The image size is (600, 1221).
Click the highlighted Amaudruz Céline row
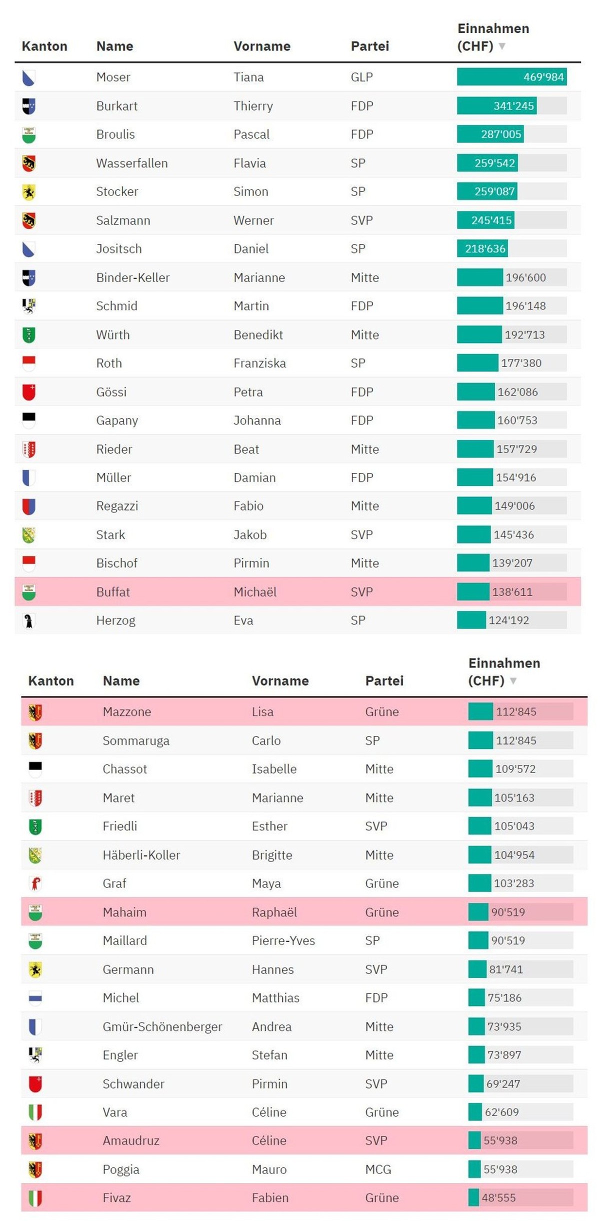(x=304, y=1141)
